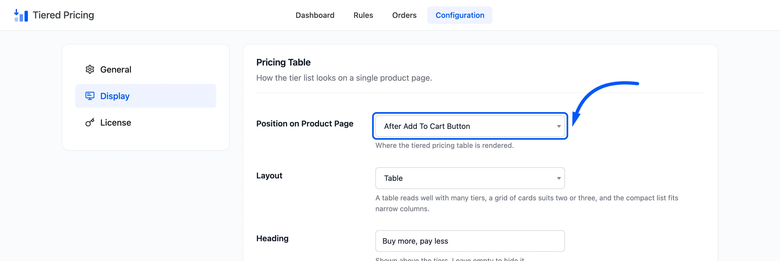780x261 pixels.
Task: Click the Heading text field
Action: [x=470, y=241]
